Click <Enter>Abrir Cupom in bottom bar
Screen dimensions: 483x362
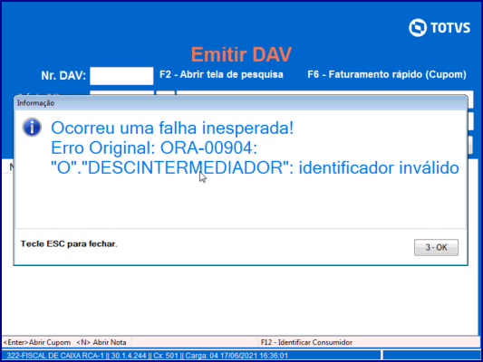click(x=37, y=342)
